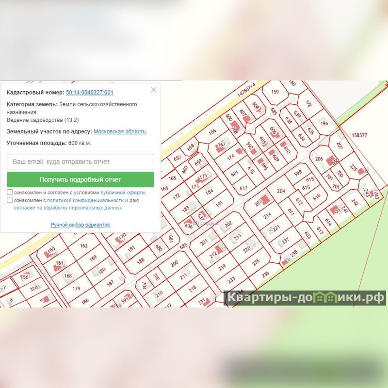Click the red building on parcel 167

(219, 149)
